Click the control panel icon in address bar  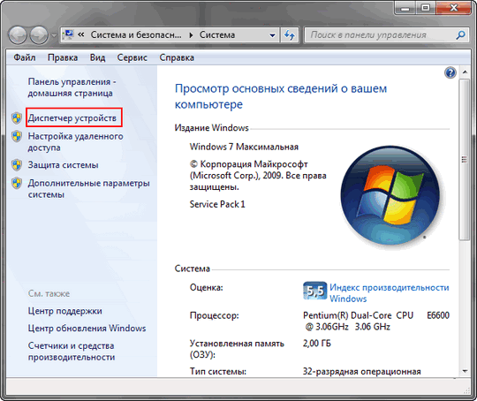[69, 35]
